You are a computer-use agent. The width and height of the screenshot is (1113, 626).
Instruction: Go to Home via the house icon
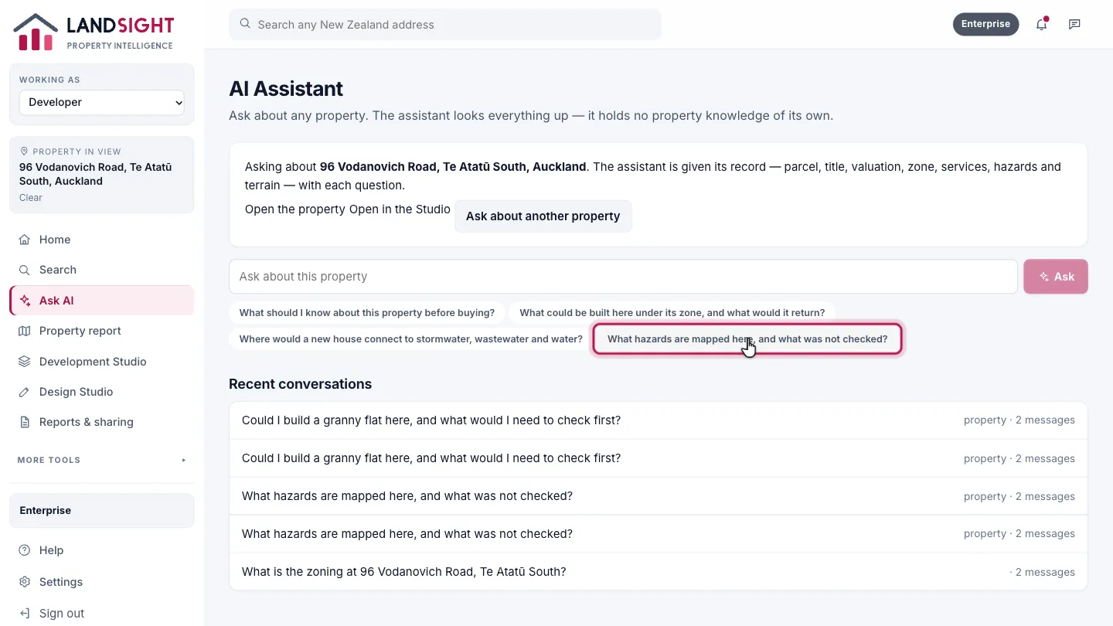click(x=25, y=240)
